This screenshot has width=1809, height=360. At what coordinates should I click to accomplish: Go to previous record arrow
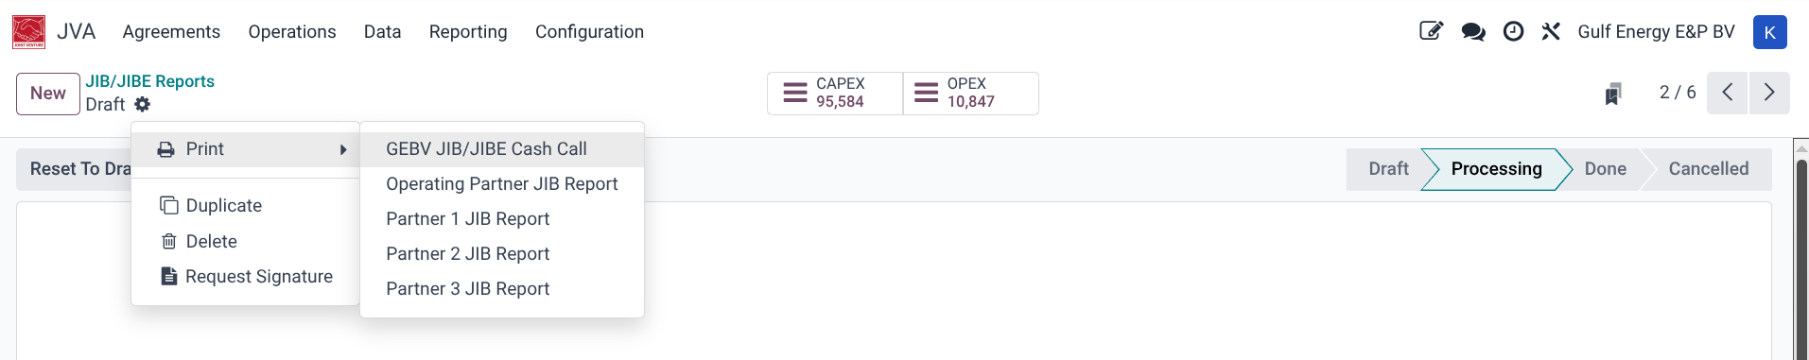[1728, 93]
